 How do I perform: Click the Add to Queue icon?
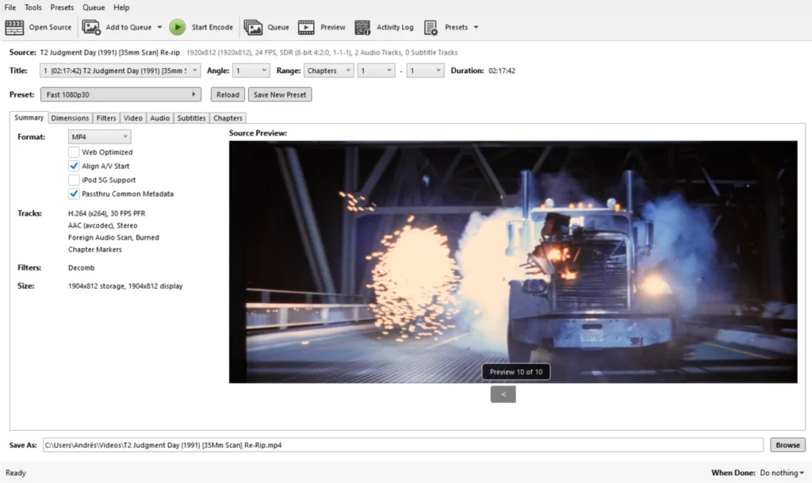tap(91, 28)
